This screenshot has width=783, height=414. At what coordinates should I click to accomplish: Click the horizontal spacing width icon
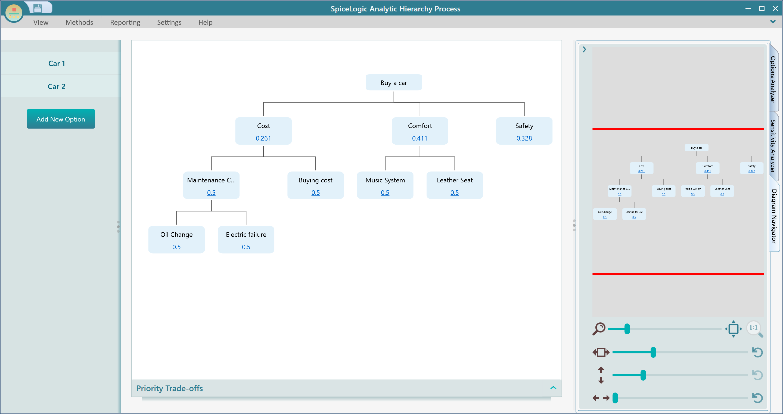click(x=601, y=352)
